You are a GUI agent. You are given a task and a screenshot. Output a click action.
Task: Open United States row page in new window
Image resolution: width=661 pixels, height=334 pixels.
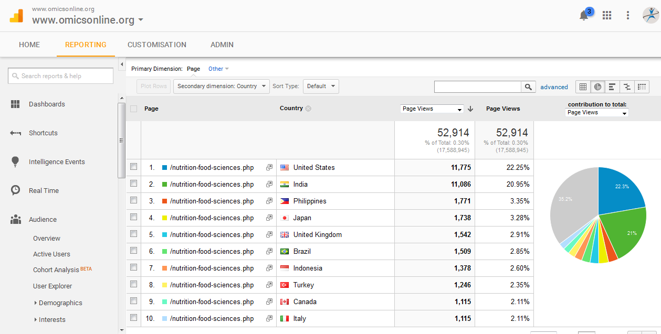click(x=269, y=168)
